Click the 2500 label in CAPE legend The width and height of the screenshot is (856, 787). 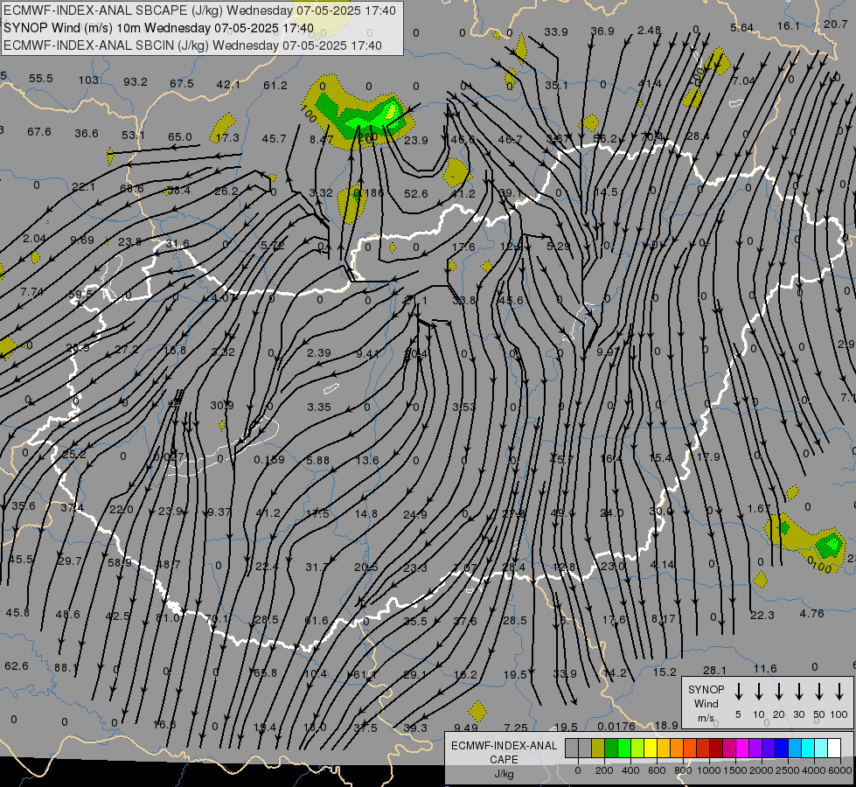(x=788, y=770)
